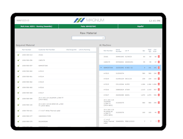The width and height of the screenshot is (183, 139).
Task: Open Work Area ASSY1 Running tab
Action: (36, 26)
